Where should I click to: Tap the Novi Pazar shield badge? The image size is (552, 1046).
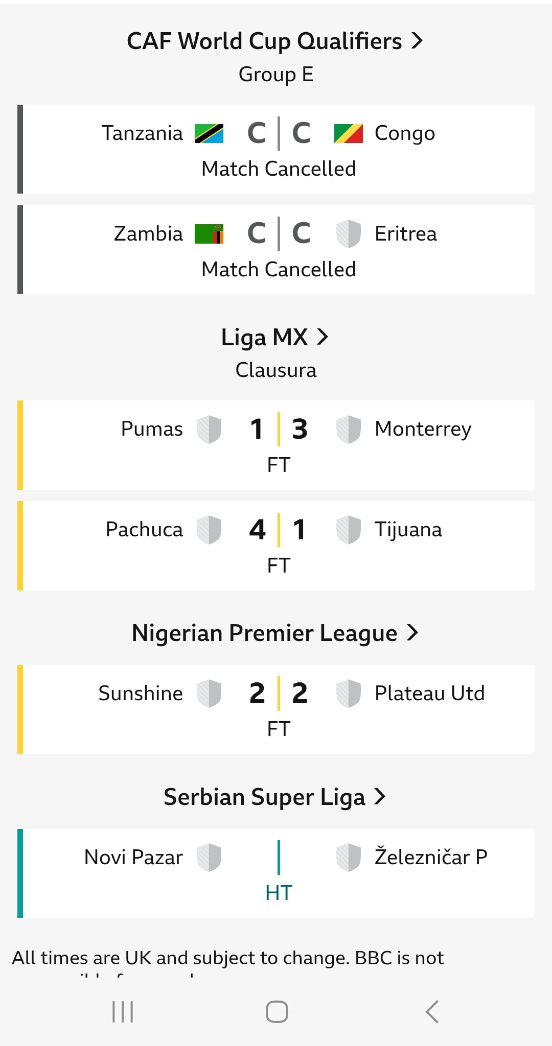209,857
